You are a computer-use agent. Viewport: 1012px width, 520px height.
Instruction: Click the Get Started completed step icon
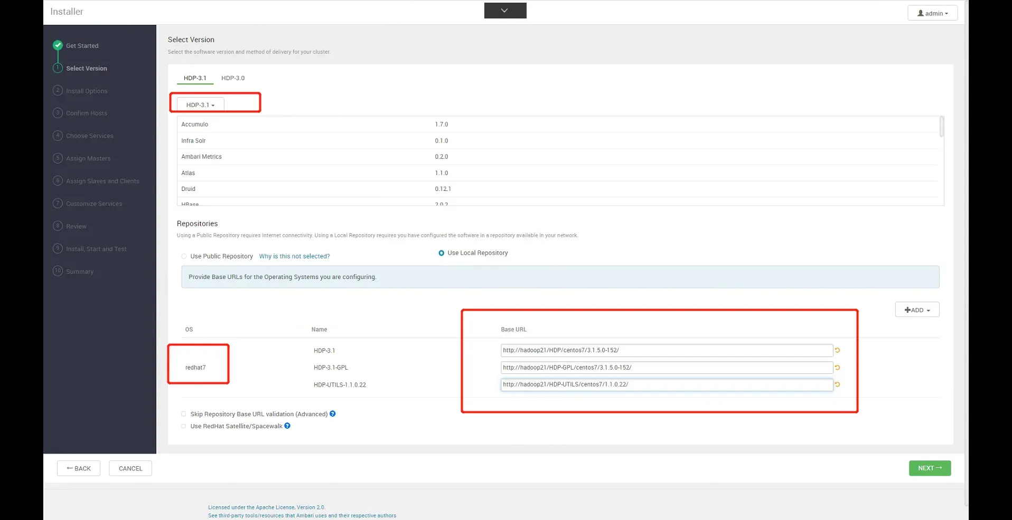tap(58, 45)
